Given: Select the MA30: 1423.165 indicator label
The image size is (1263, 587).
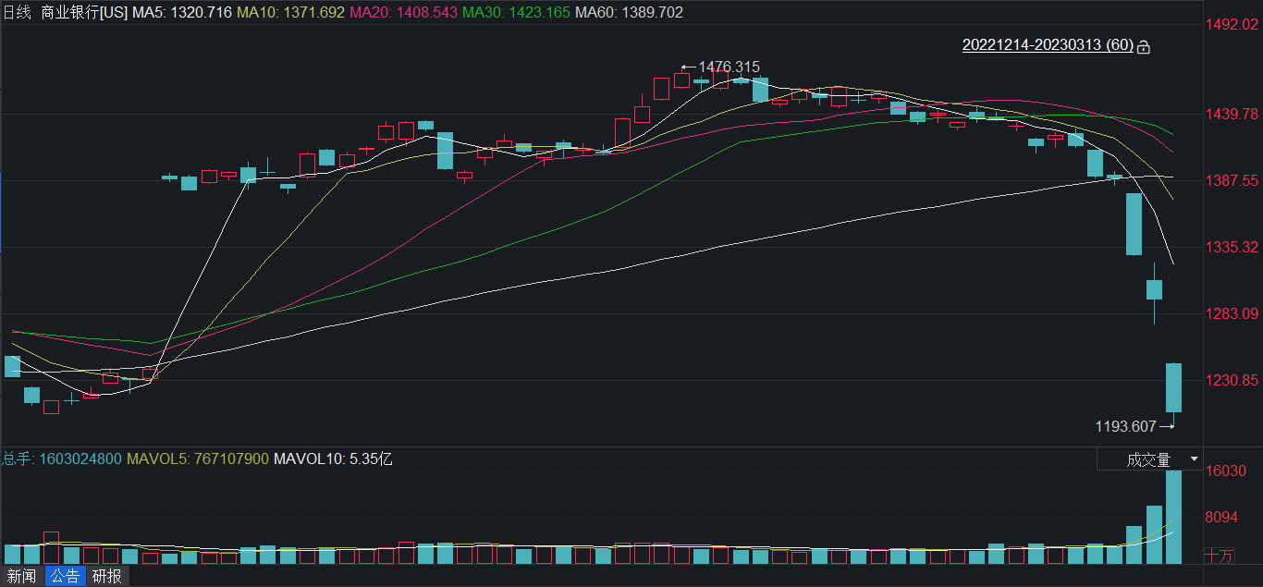Looking at the screenshot, I should click(516, 13).
